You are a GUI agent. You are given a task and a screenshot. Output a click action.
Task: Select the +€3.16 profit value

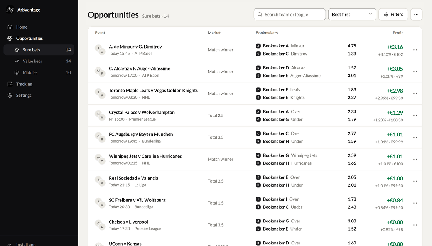(395, 47)
